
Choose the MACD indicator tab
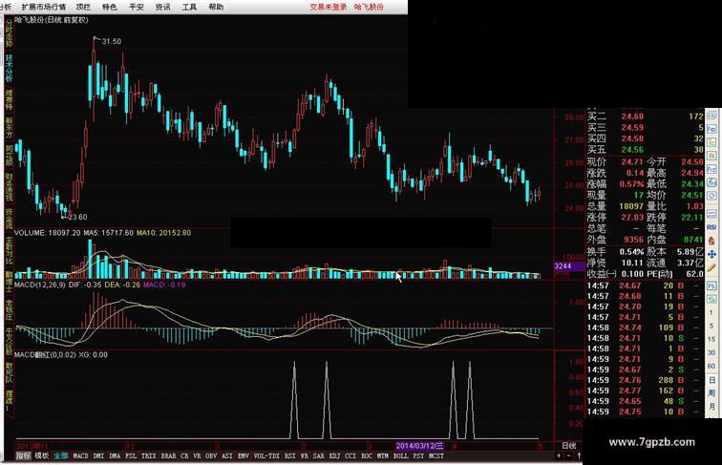point(80,455)
